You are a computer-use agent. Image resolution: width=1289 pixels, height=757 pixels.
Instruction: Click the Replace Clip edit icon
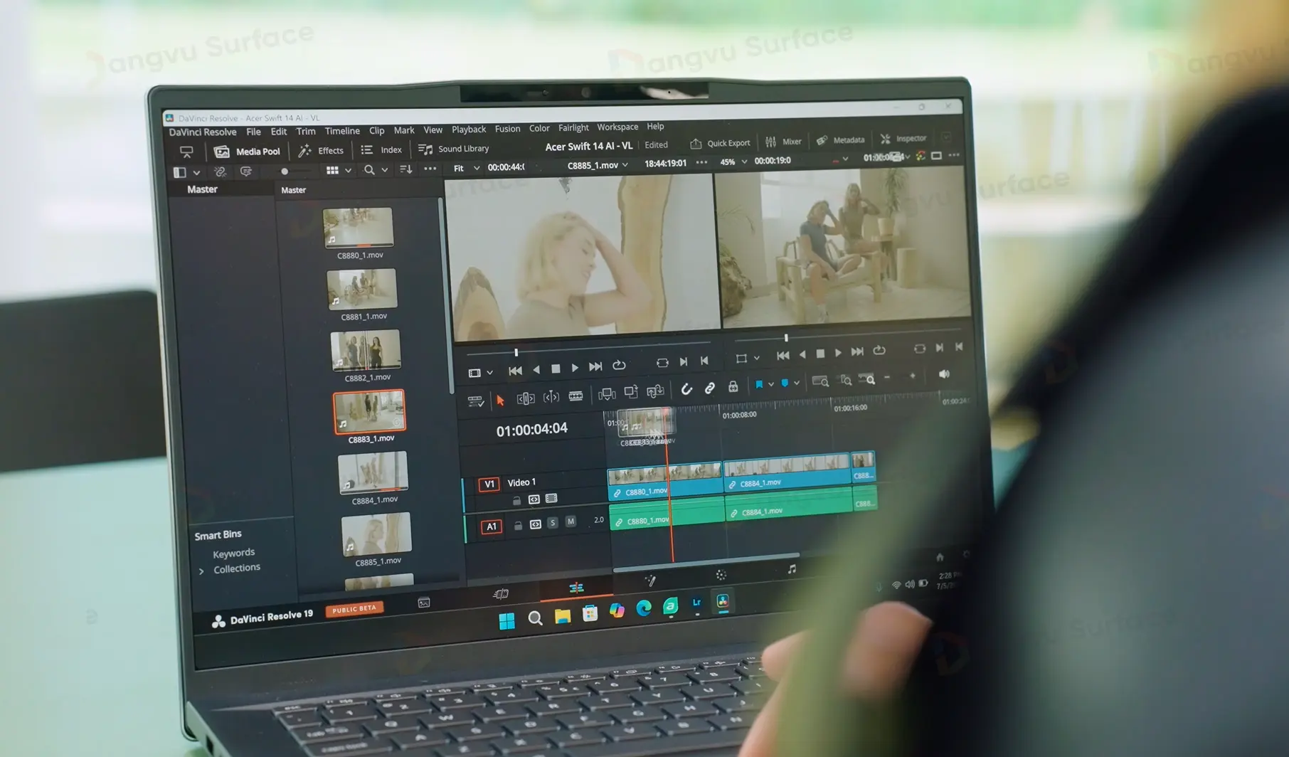pos(655,391)
